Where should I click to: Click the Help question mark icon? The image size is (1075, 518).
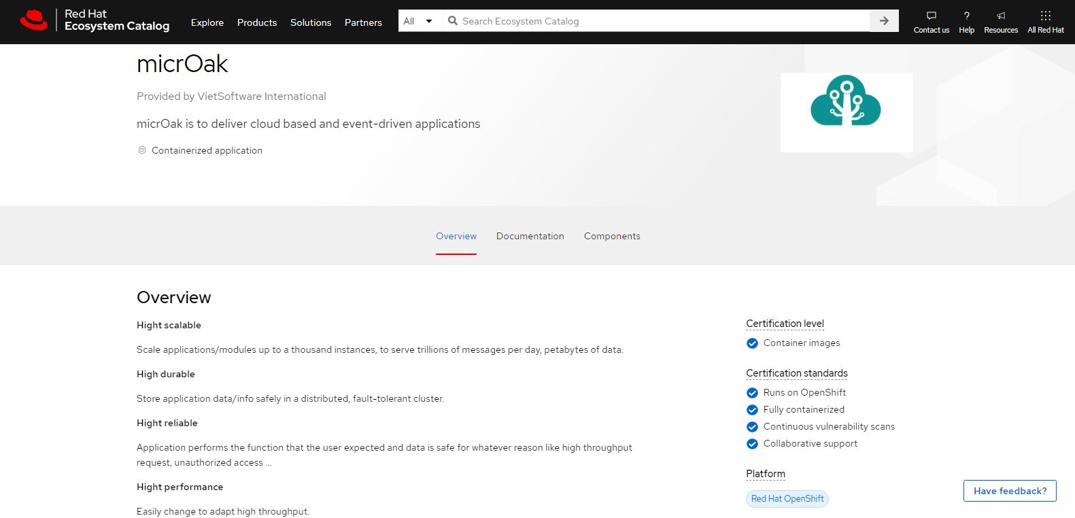coord(966,16)
